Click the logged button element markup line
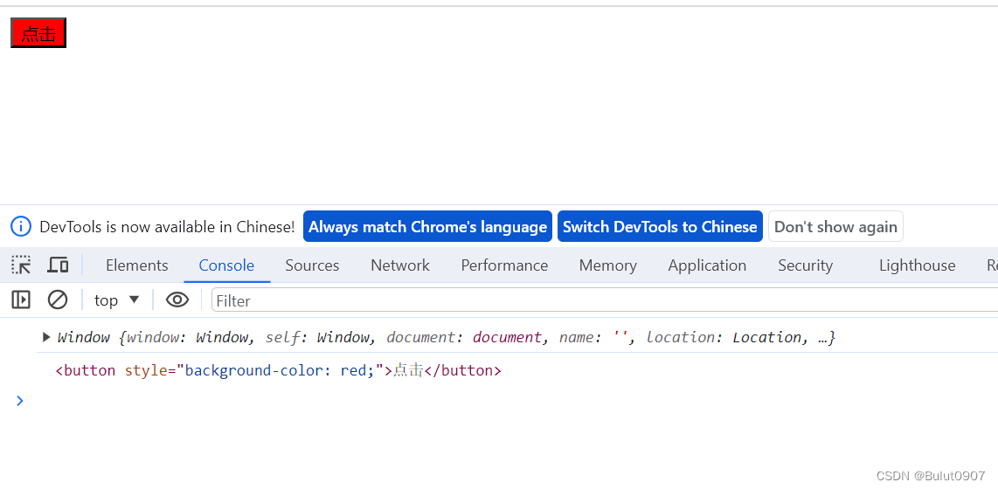Screen dimensions: 998x489 tap(278, 370)
